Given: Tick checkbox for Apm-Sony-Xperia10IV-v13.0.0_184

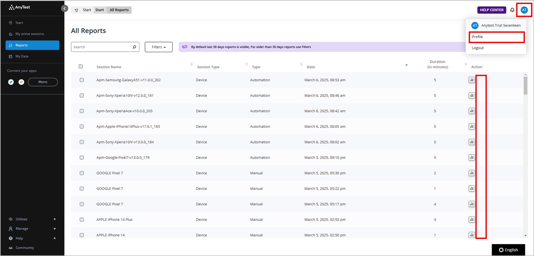Looking at the screenshot, I should coord(82,142).
